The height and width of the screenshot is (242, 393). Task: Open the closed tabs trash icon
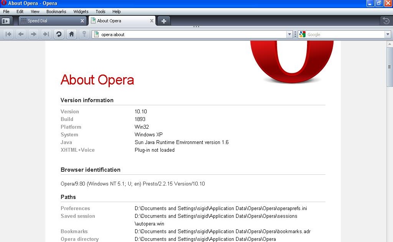pyautogui.click(x=386, y=21)
